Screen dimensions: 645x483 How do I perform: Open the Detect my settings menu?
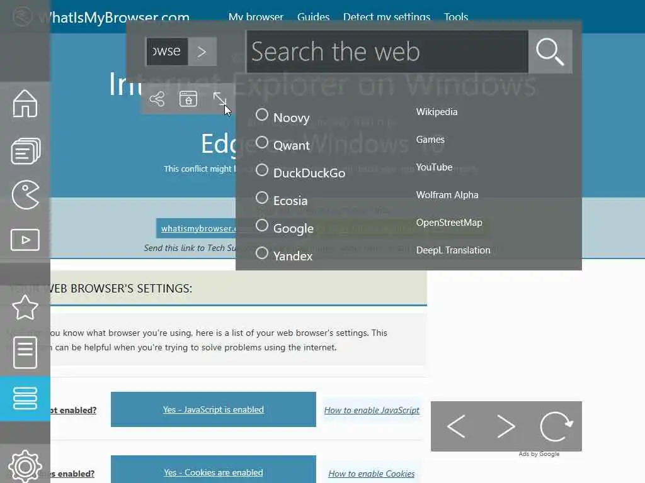(x=387, y=17)
